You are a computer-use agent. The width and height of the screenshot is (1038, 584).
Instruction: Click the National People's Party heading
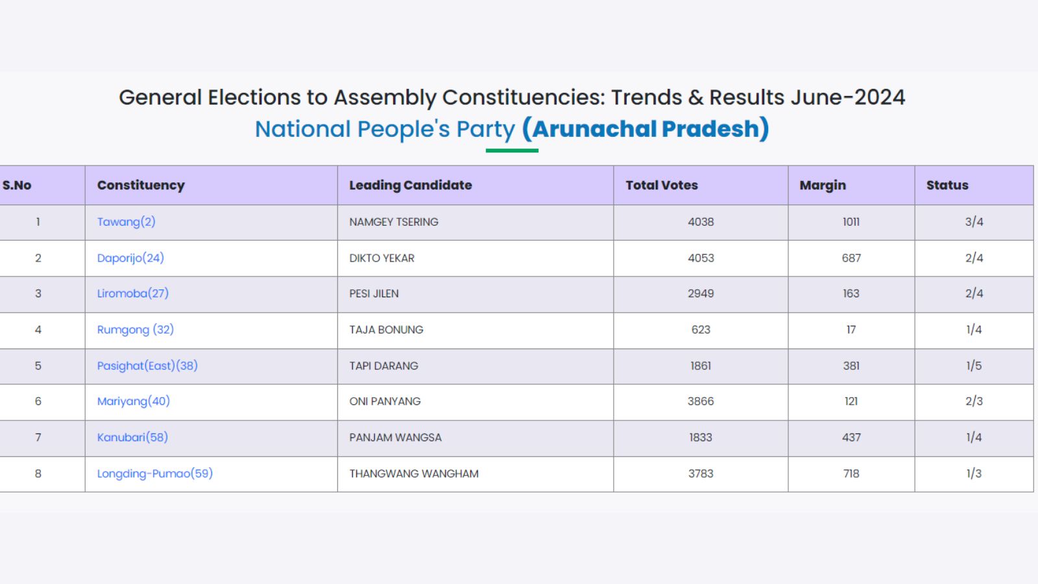(384, 129)
